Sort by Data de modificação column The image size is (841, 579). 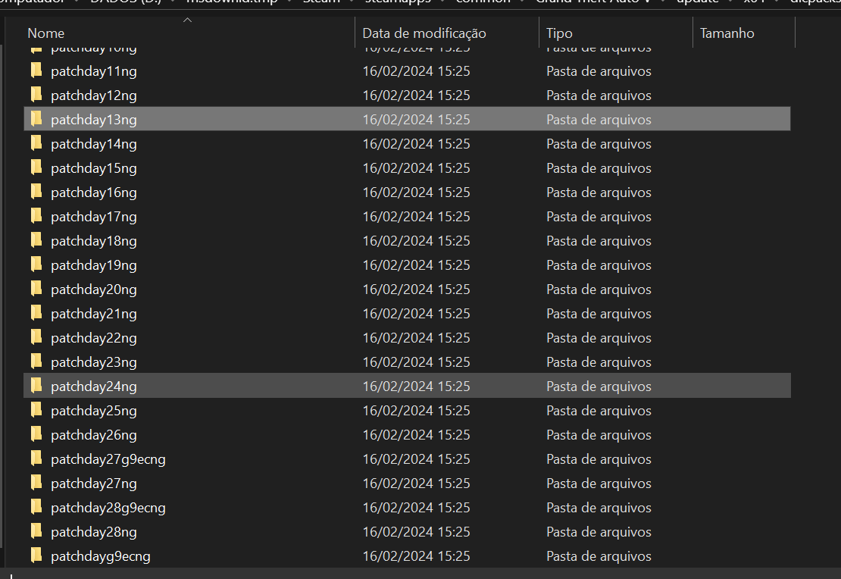click(x=424, y=33)
